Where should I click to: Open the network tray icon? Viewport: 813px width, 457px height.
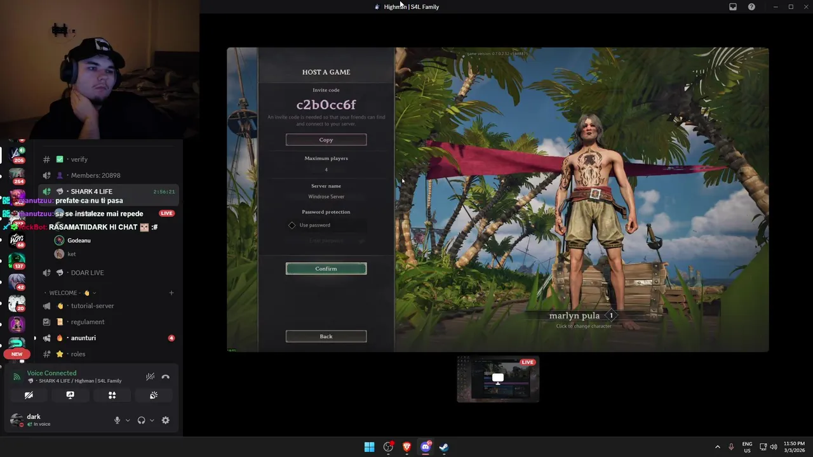tap(763, 447)
